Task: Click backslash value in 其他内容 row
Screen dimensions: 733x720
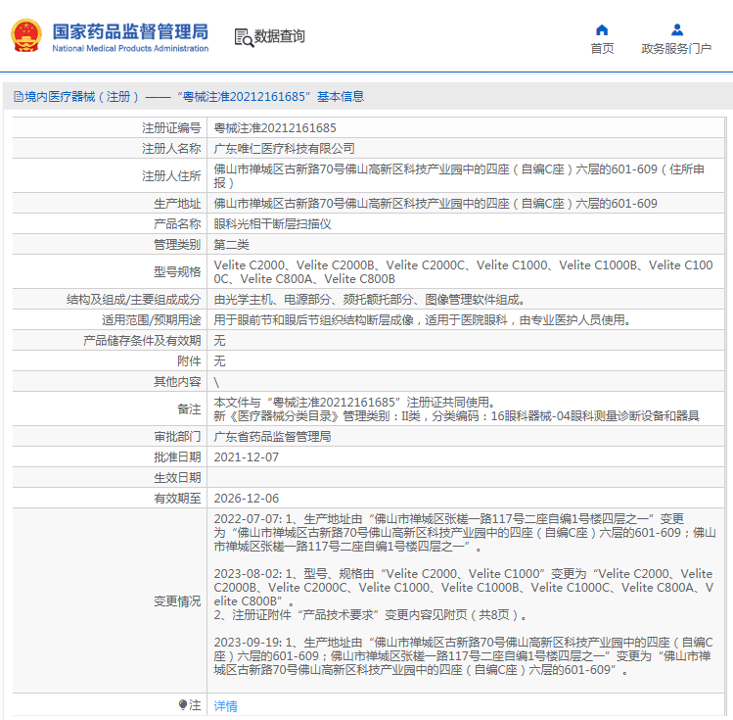Action: (216, 382)
